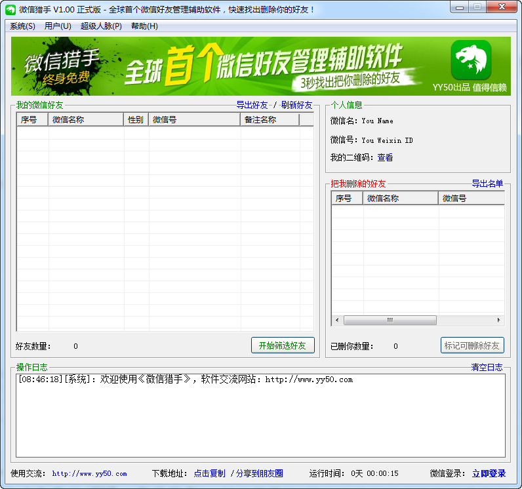
Task: View my QR code via 查看 link
Action: pyautogui.click(x=385, y=157)
